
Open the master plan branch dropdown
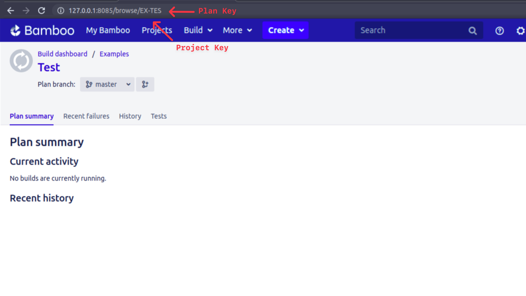107,84
